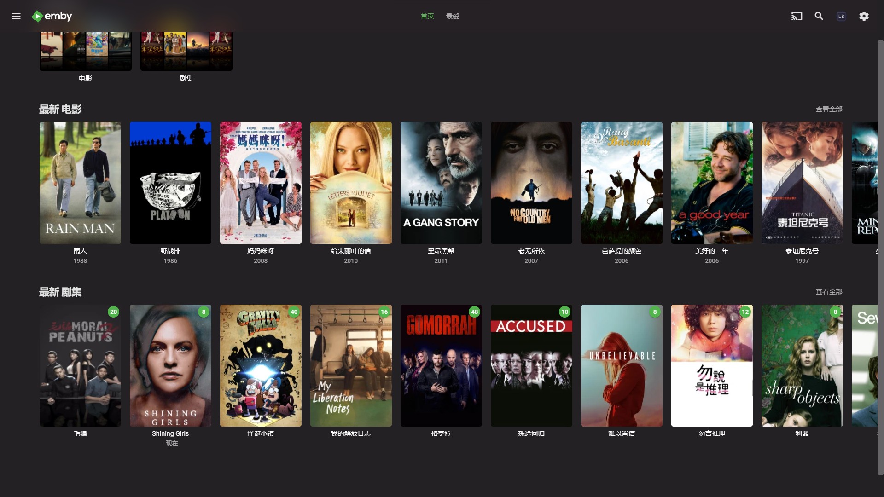Click the user profile LB icon

click(841, 17)
